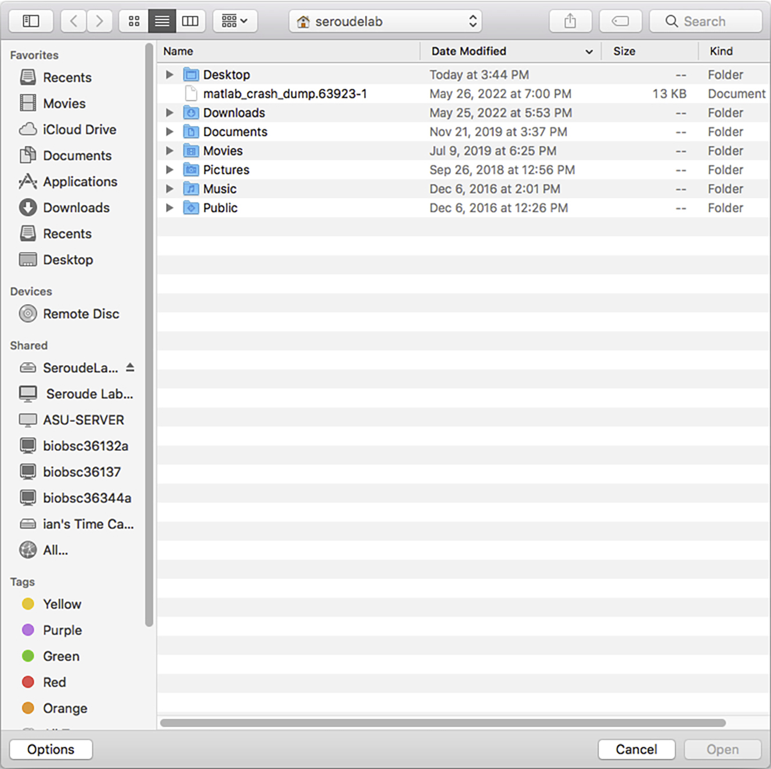Select the Purple tag color

(62, 630)
